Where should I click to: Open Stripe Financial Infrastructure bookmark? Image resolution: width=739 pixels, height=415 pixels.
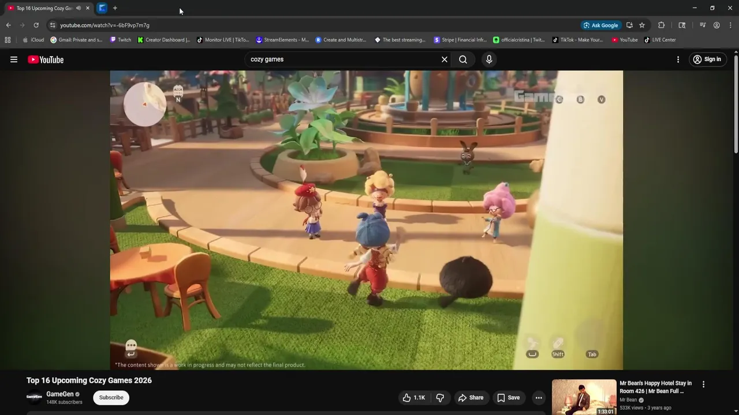click(x=460, y=40)
